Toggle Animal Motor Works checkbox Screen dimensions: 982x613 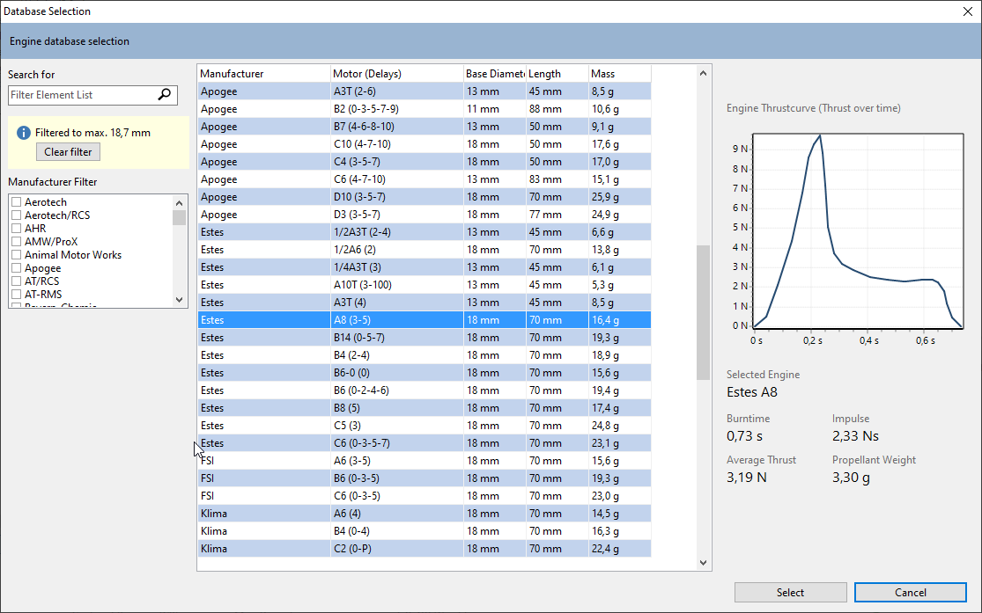[x=16, y=255]
